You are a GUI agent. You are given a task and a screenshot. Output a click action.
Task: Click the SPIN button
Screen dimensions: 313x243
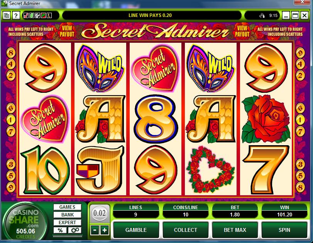284,230
